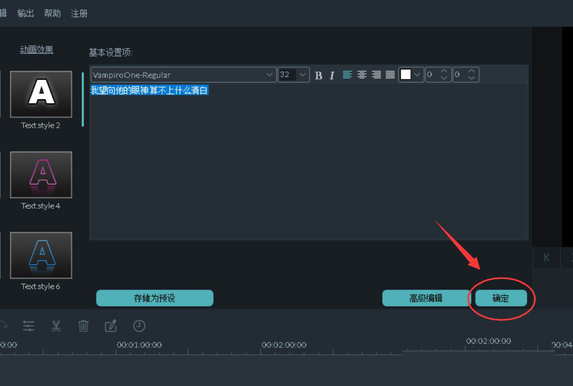Open the adjustment sliders icon on the timeline toolbar

coord(28,326)
